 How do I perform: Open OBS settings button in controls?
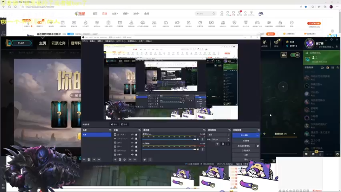pos(246,155)
